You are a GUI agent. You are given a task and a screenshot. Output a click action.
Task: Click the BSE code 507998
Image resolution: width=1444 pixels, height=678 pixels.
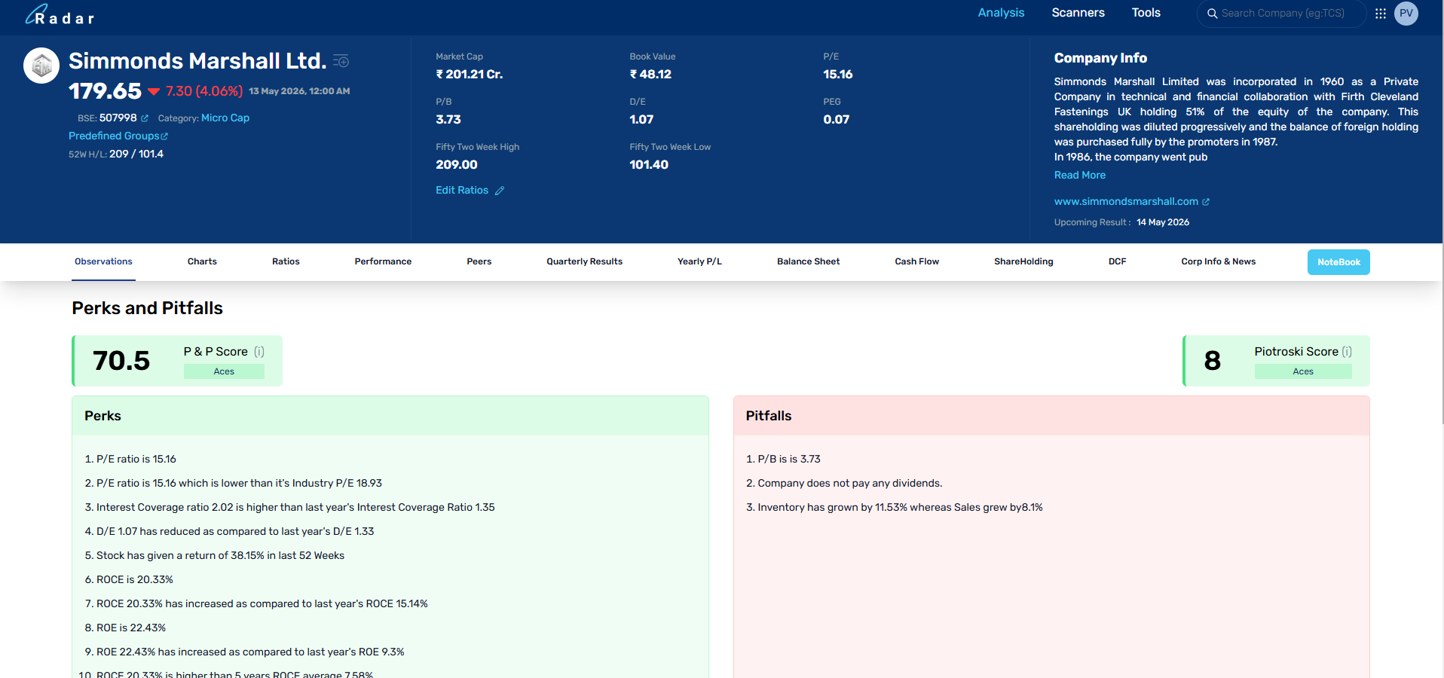click(118, 118)
